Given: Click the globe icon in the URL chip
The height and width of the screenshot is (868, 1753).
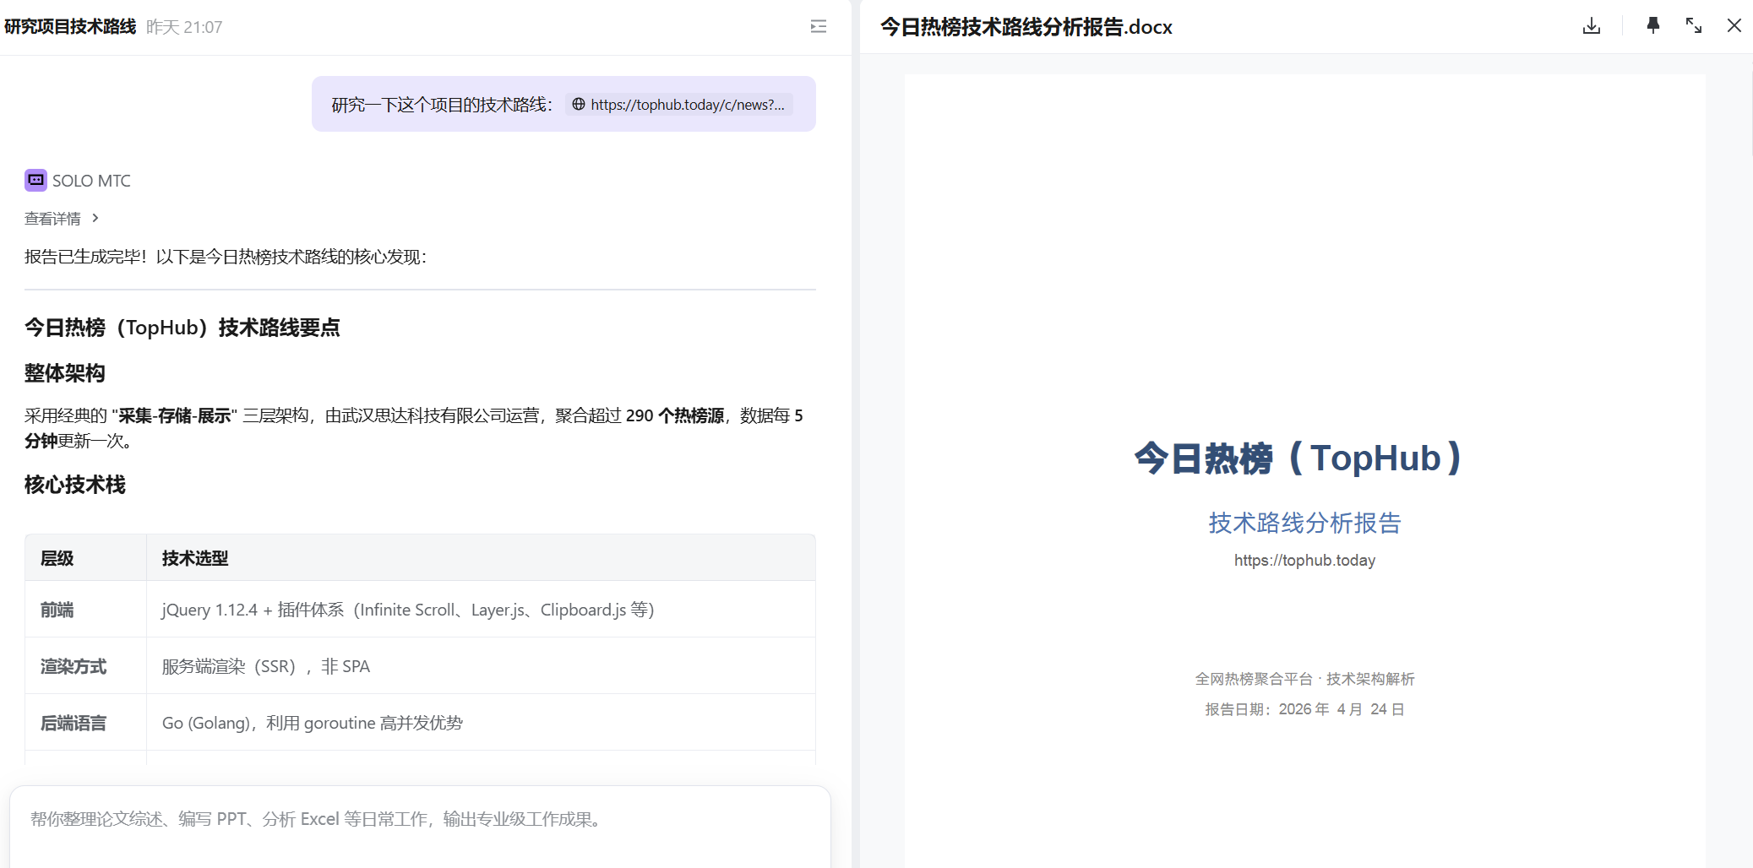Looking at the screenshot, I should 579,105.
